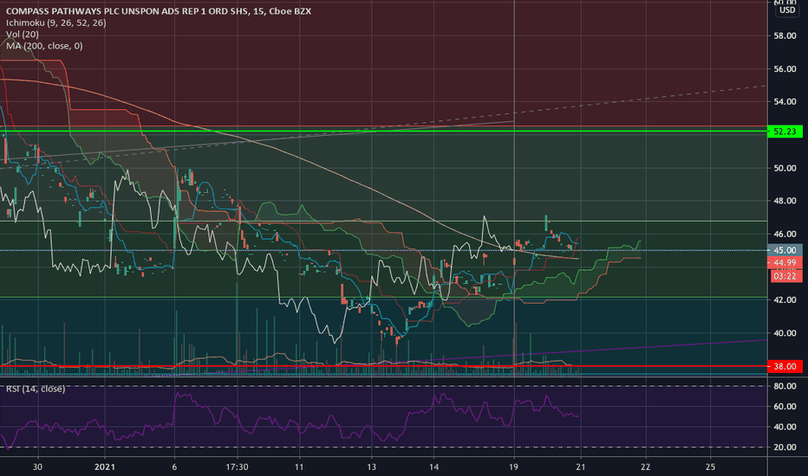This screenshot has height=476, width=808.
Task: Click the 13 date label on time axis
Action: (x=372, y=467)
